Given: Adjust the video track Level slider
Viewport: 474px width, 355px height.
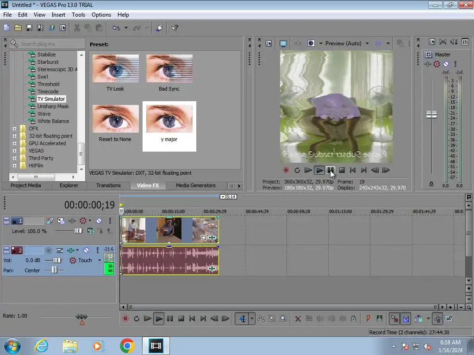Looking at the screenshot, I should click(78, 231).
